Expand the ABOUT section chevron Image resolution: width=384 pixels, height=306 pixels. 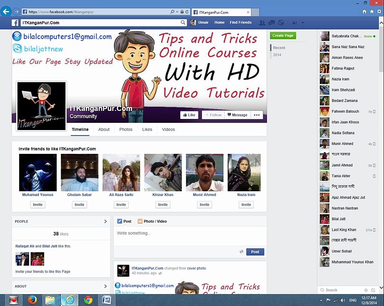coord(105,286)
